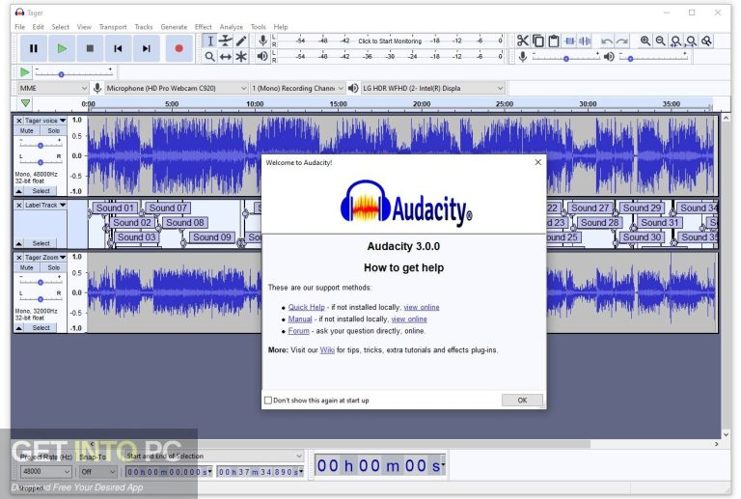Click the timeline green pinned-head triangle
This screenshot has width=741, height=499.
click(25, 103)
